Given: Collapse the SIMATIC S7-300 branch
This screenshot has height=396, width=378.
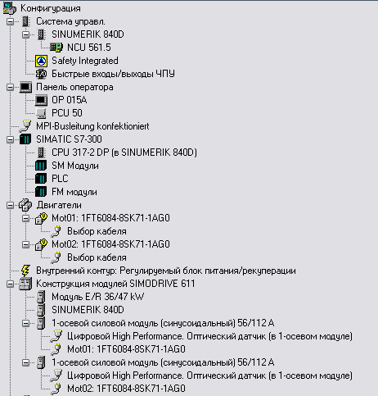Looking at the screenshot, I should 10,139.
